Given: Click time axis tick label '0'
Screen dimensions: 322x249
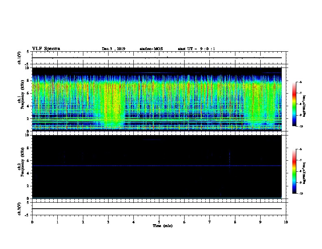Looking at the screenshot, I should point(32,222).
